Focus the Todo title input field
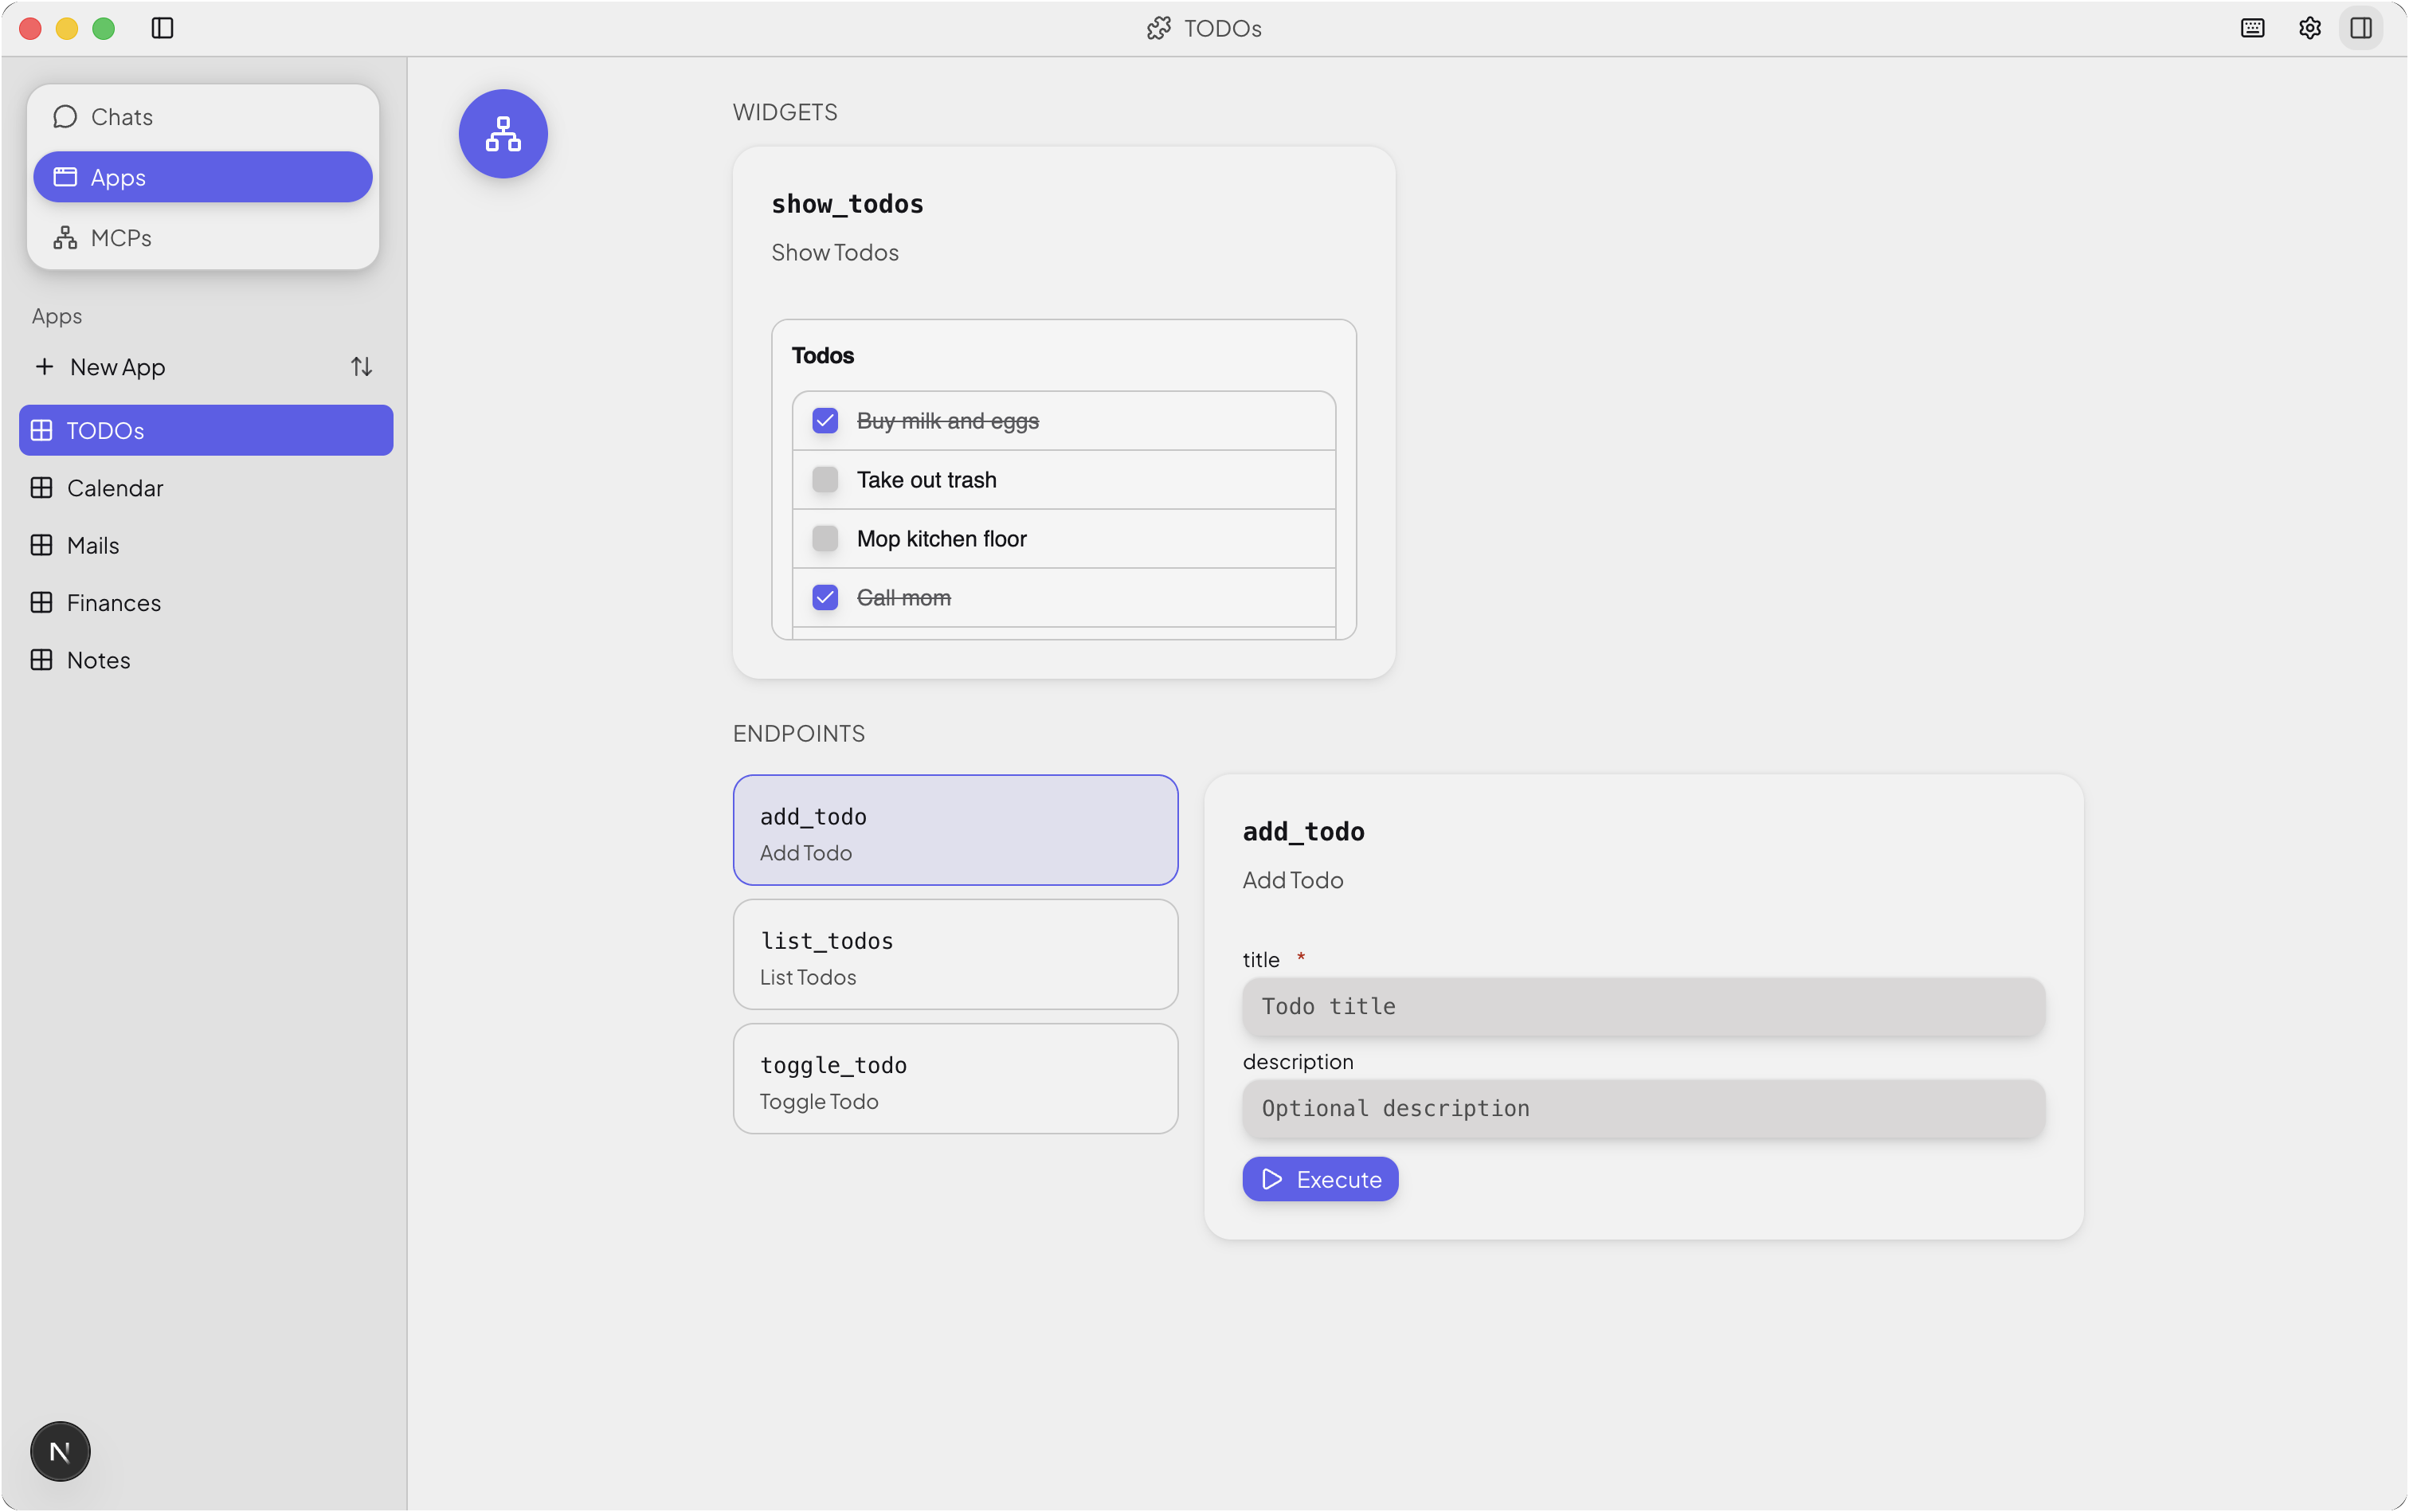The width and height of the screenshot is (2409, 1512). pos(1643,1007)
